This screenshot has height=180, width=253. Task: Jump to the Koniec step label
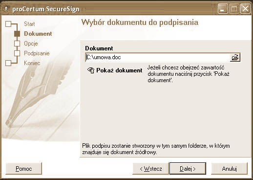pos(32,63)
